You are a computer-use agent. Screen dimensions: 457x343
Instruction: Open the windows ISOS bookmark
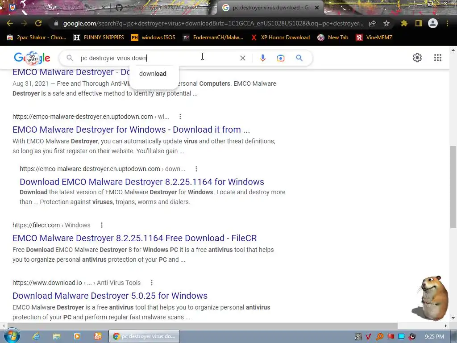pyautogui.click(x=154, y=38)
